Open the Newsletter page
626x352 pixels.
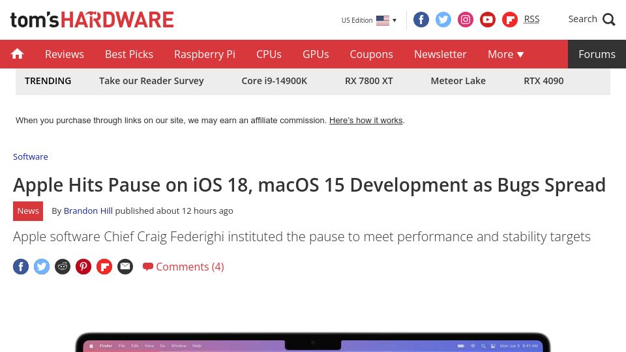pyautogui.click(x=440, y=54)
